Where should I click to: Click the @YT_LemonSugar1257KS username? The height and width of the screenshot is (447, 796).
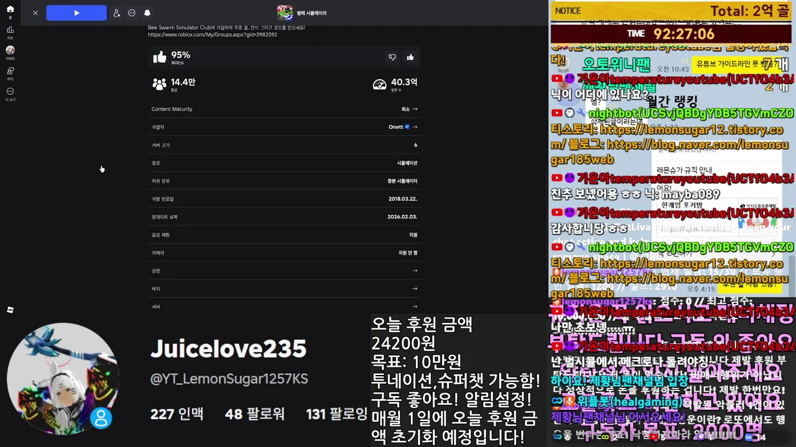[x=229, y=379]
